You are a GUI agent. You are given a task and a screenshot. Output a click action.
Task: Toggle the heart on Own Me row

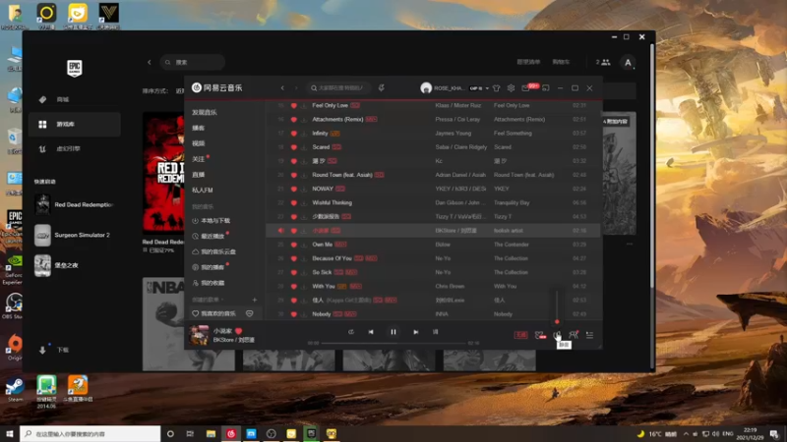coord(294,245)
